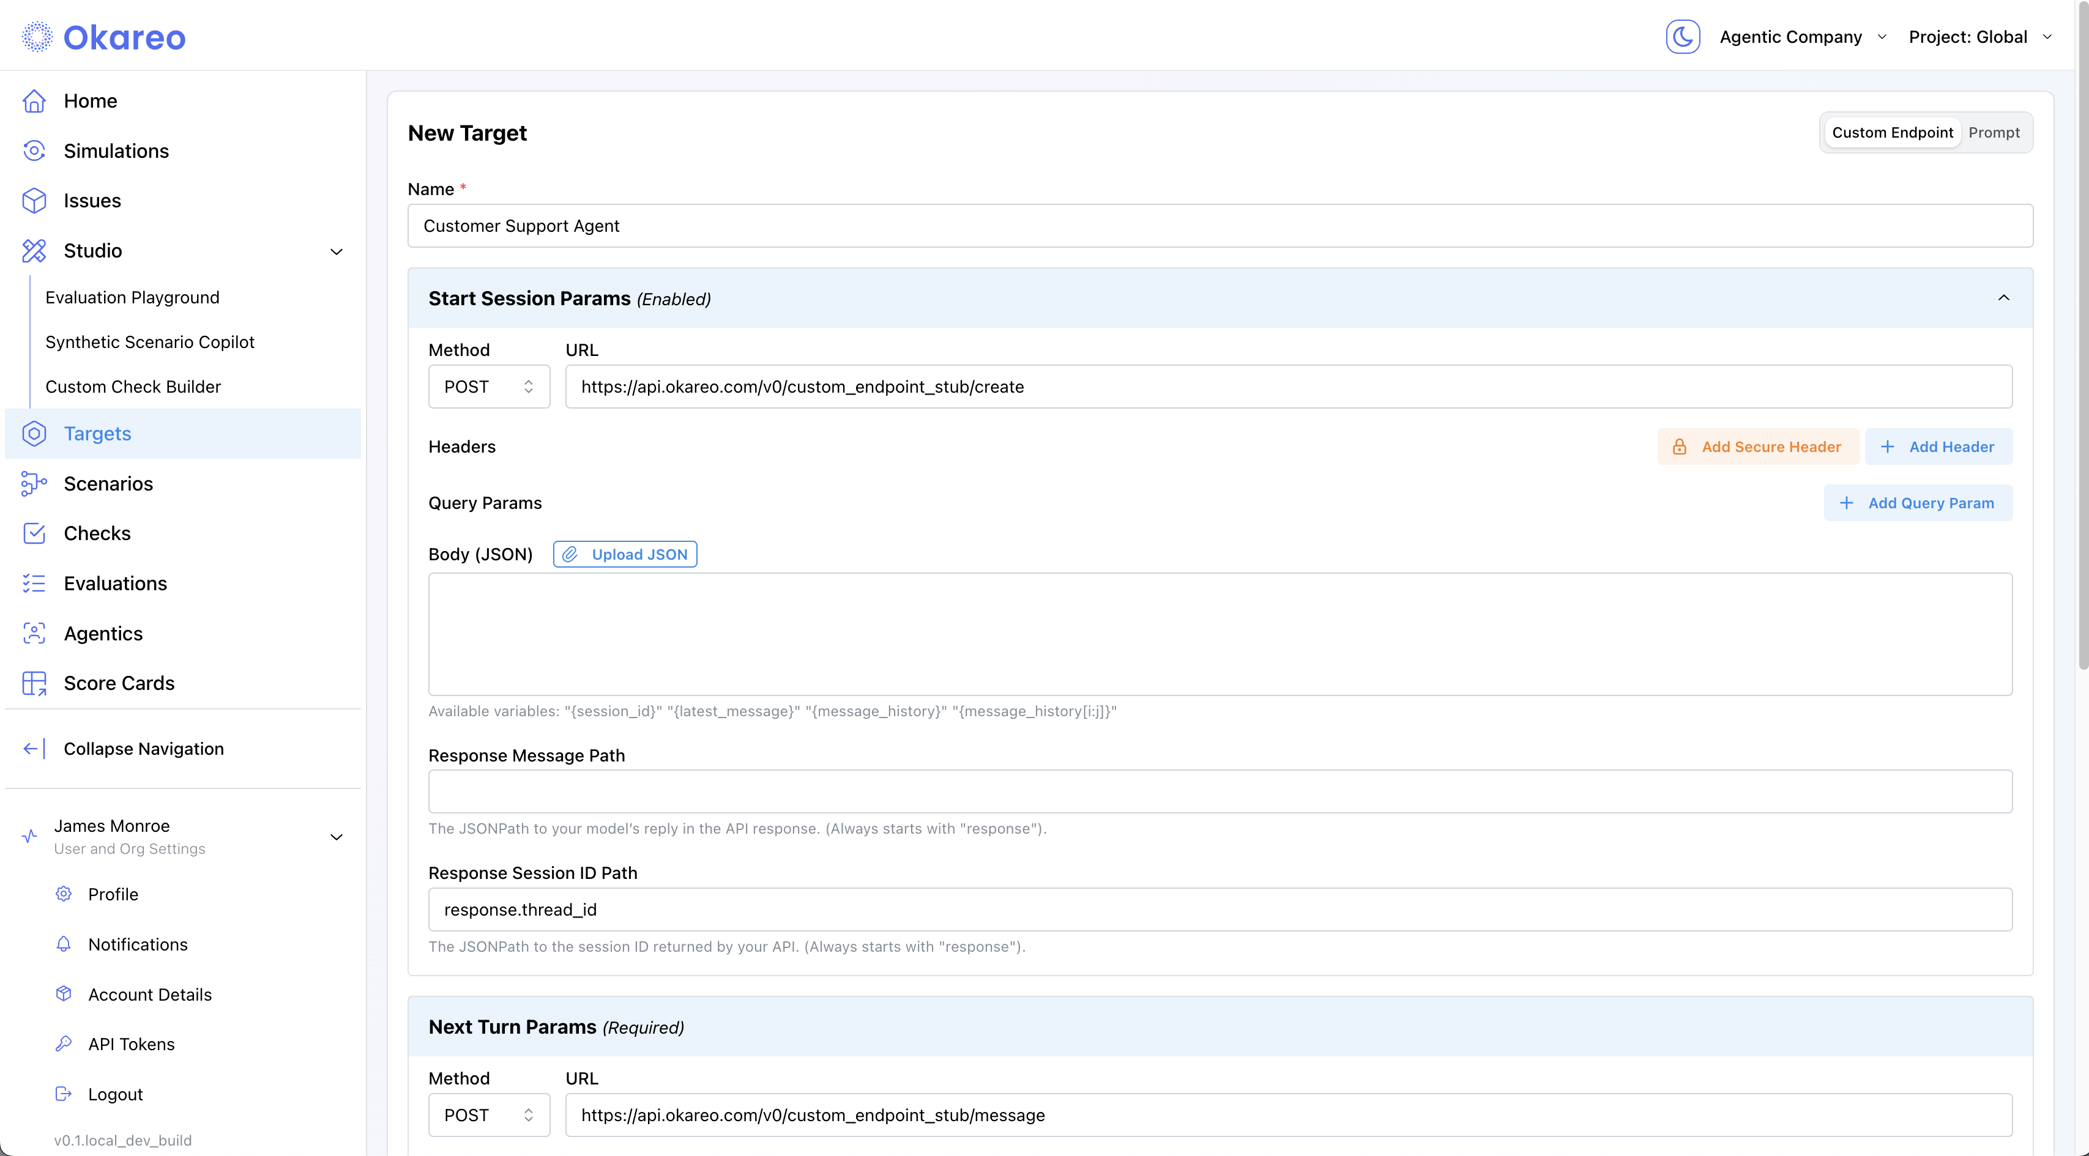Open Checks page from sidebar
Screen dimensions: 2089x1156
(x=97, y=533)
